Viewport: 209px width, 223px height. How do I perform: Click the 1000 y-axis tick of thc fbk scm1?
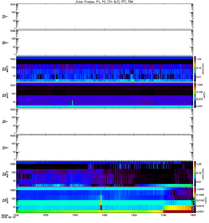pyautogui.click(x=13, y=190)
